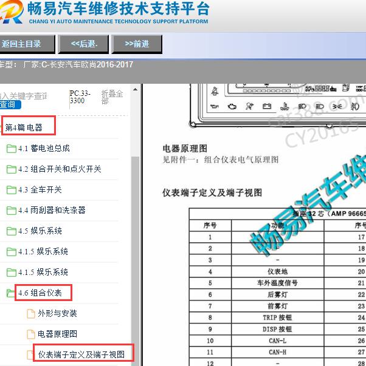Click table cell 车外温度信号
The height and width of the screenshot is (366, 366).
click(x=278, y=283)
